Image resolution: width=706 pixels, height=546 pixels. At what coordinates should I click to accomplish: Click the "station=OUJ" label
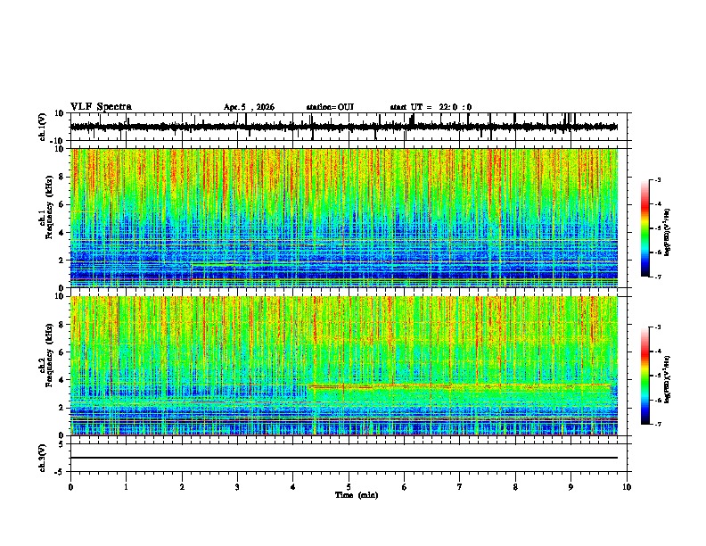tap(330, 107)
